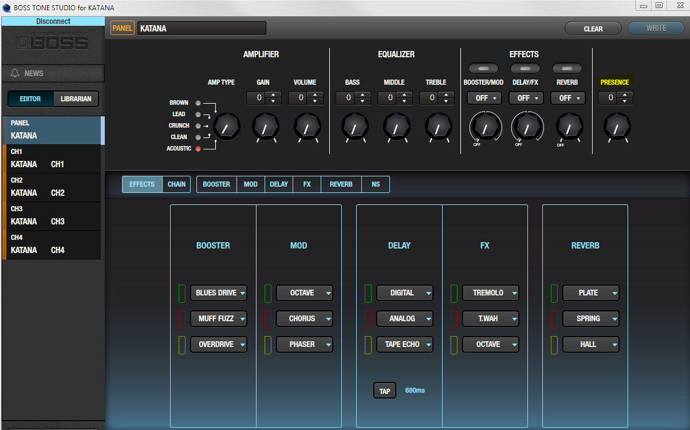Toggle red indicator beside Muff Fuzz
The image size is (690, 430).
(x=182, y=319)
